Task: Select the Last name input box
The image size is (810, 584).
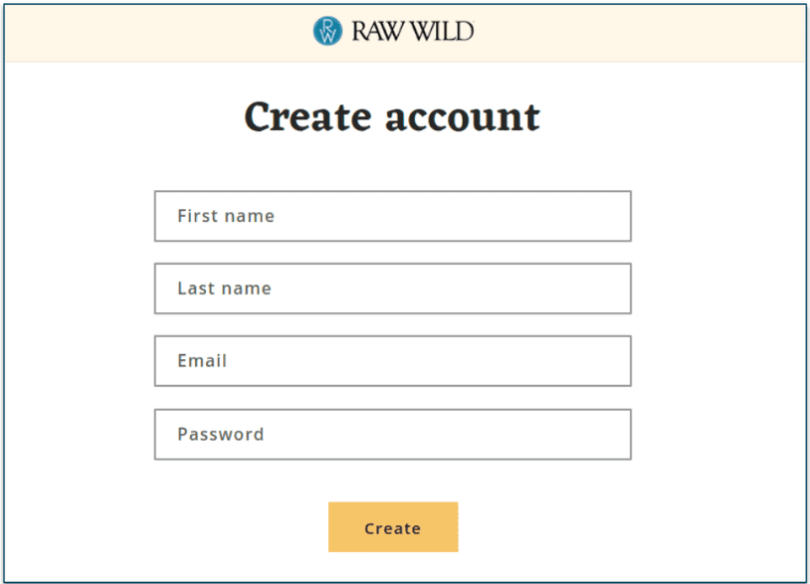Action: pyautogui.click(x=392, y=288)
